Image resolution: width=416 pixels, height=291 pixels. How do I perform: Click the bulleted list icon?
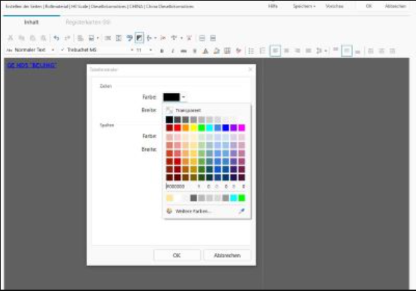point(251,51)
